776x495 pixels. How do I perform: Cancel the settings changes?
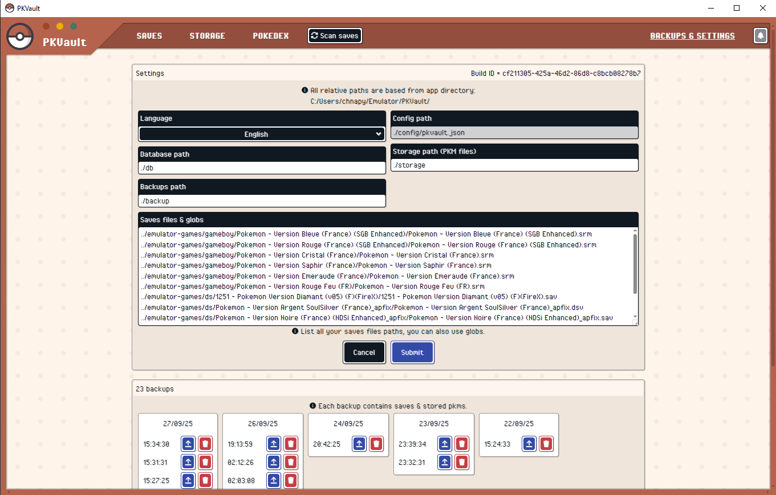(x=364, y=352)
